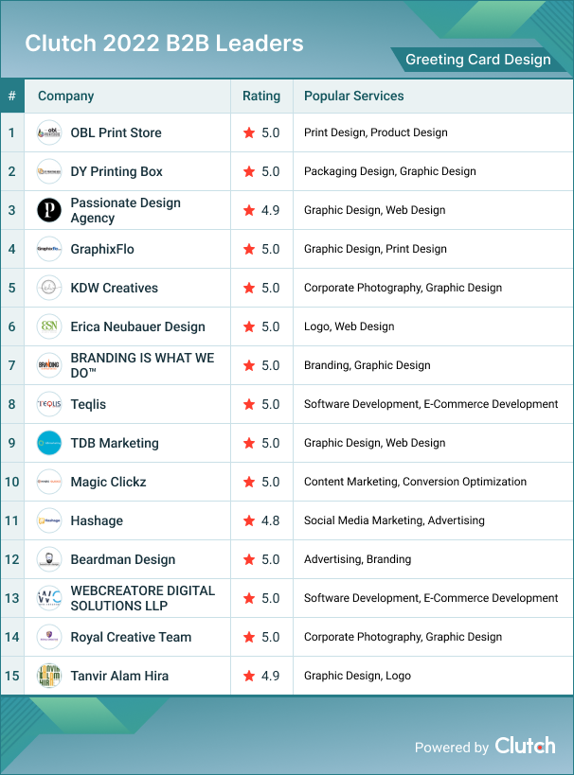Click the Passionate Design Agency black logo
This screenshot has height=775, width=574.
point(49,210)
